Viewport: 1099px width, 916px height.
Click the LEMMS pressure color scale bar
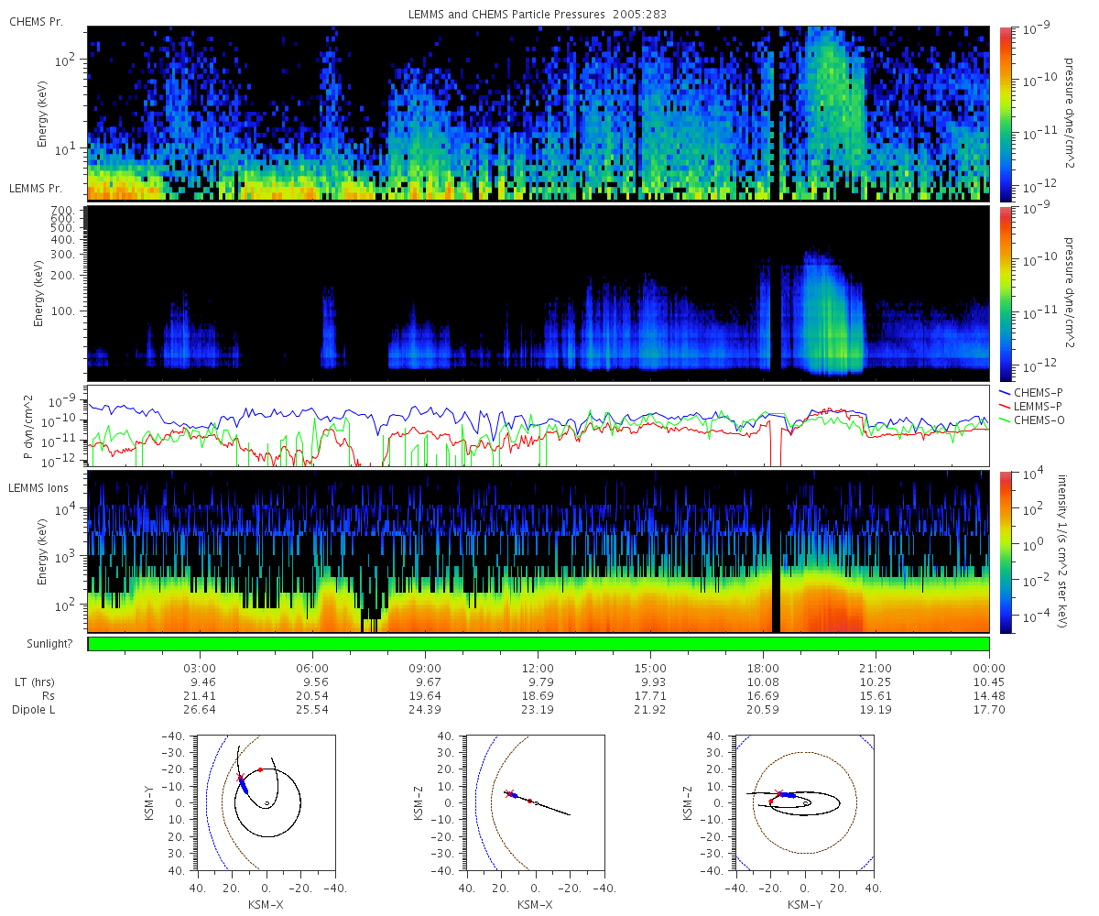1006,293
